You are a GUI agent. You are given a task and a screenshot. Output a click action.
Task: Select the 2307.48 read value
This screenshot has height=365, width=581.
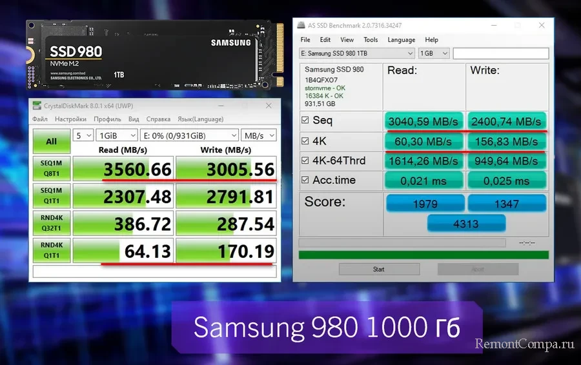[x=123, y=196]
